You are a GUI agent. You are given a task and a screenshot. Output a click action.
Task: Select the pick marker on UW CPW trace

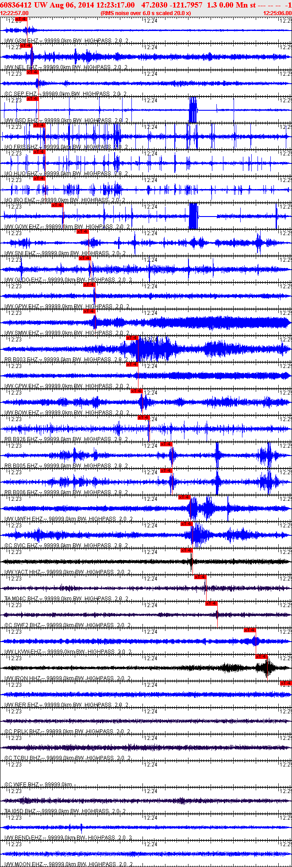(x=132, y=364)
